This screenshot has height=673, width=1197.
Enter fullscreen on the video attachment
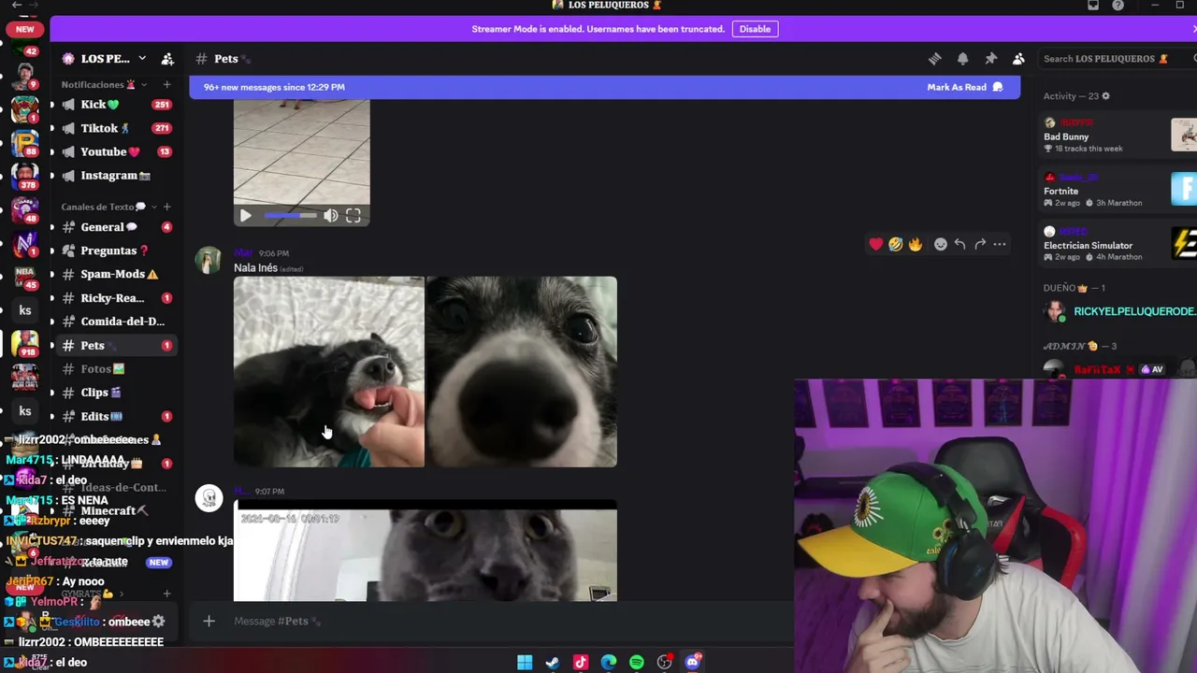[x=353, y=216]
